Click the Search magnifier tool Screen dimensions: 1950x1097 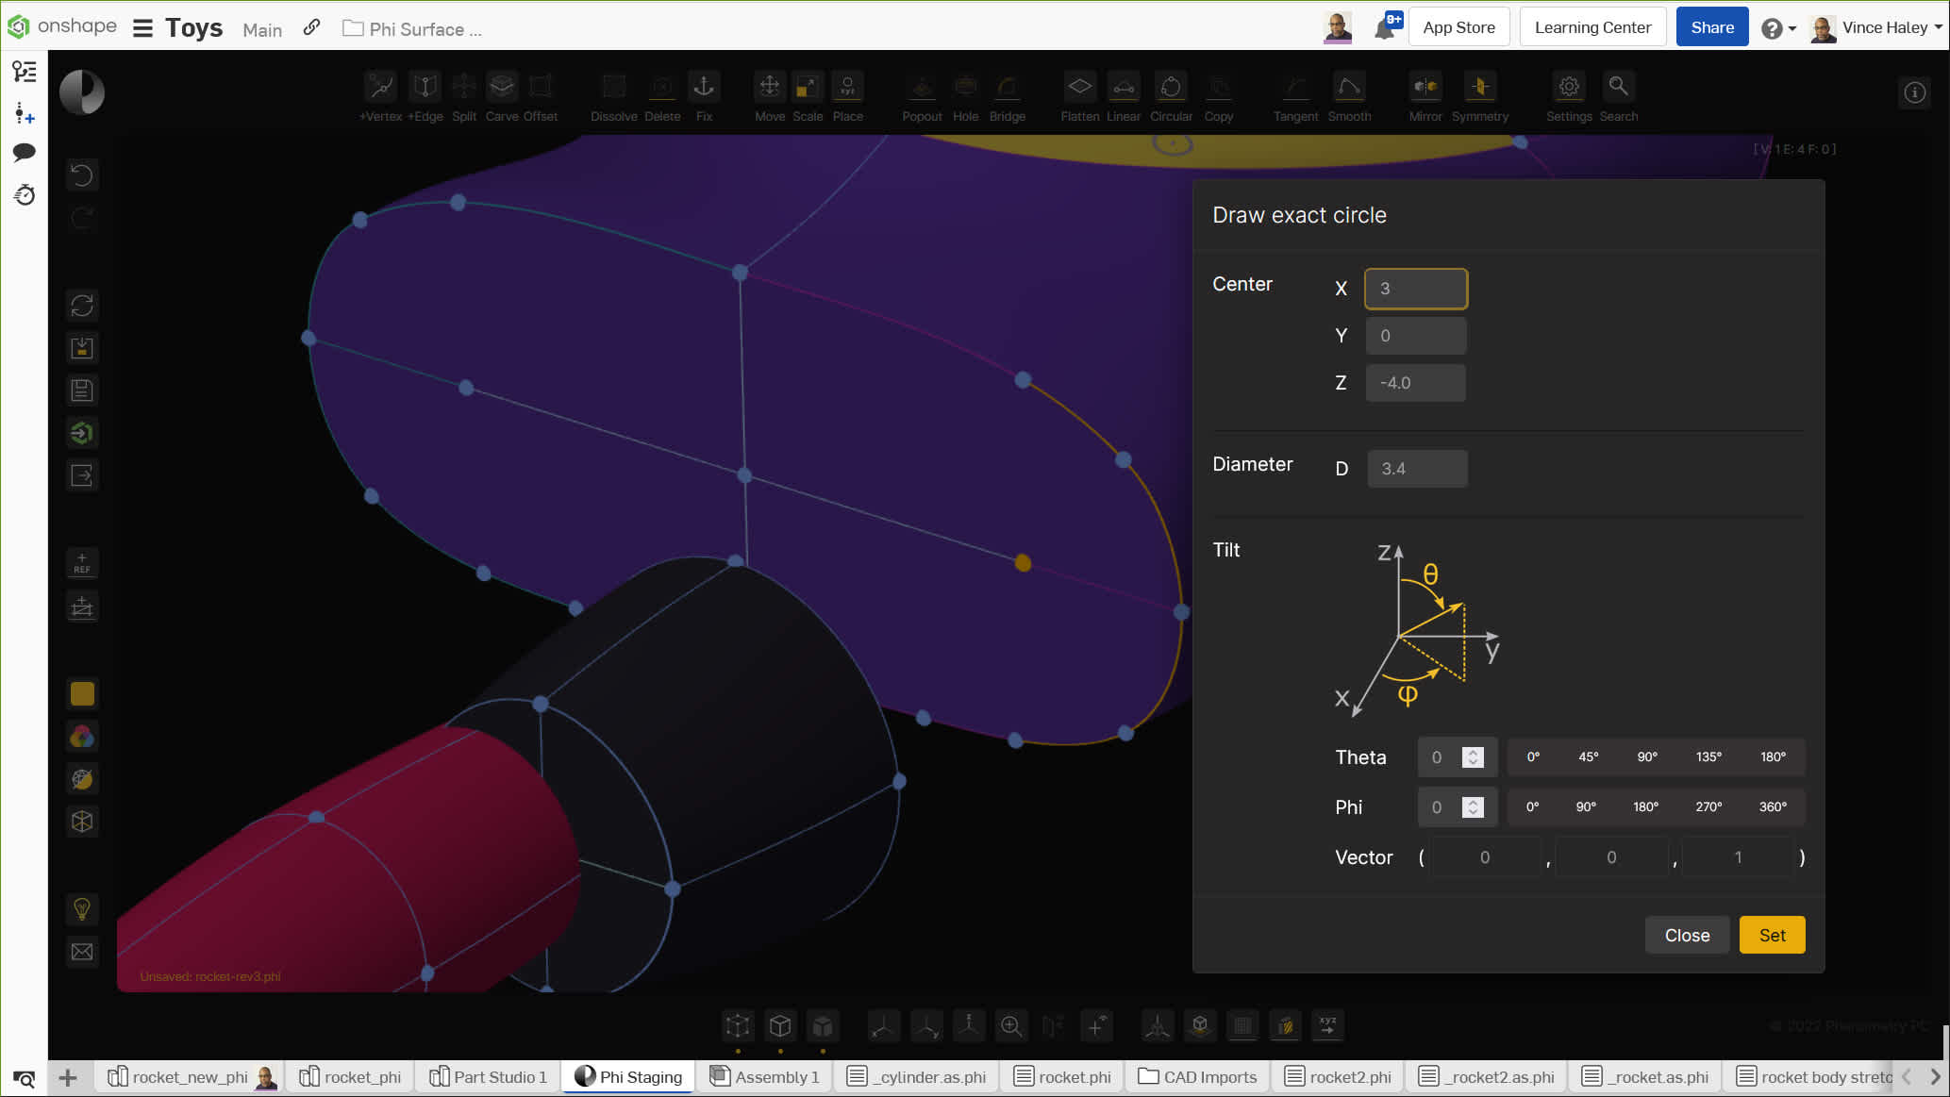coord(1618,87)
